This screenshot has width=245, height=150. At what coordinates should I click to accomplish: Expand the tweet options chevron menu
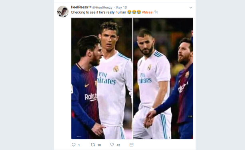(x=191, y=8)
